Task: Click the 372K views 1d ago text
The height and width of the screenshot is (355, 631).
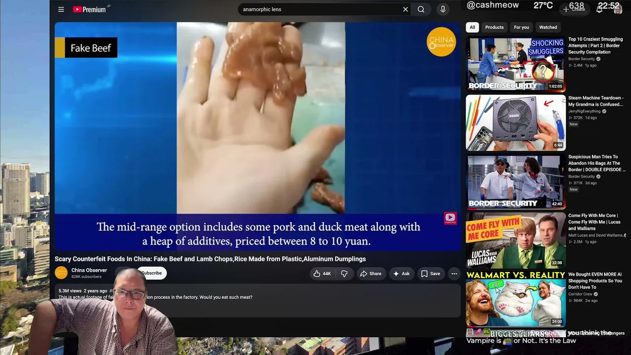Action: pyautogui.click(x=583, y=118)
